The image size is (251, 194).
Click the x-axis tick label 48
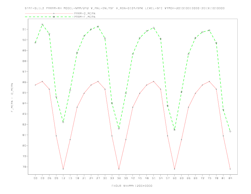point(147,178)
